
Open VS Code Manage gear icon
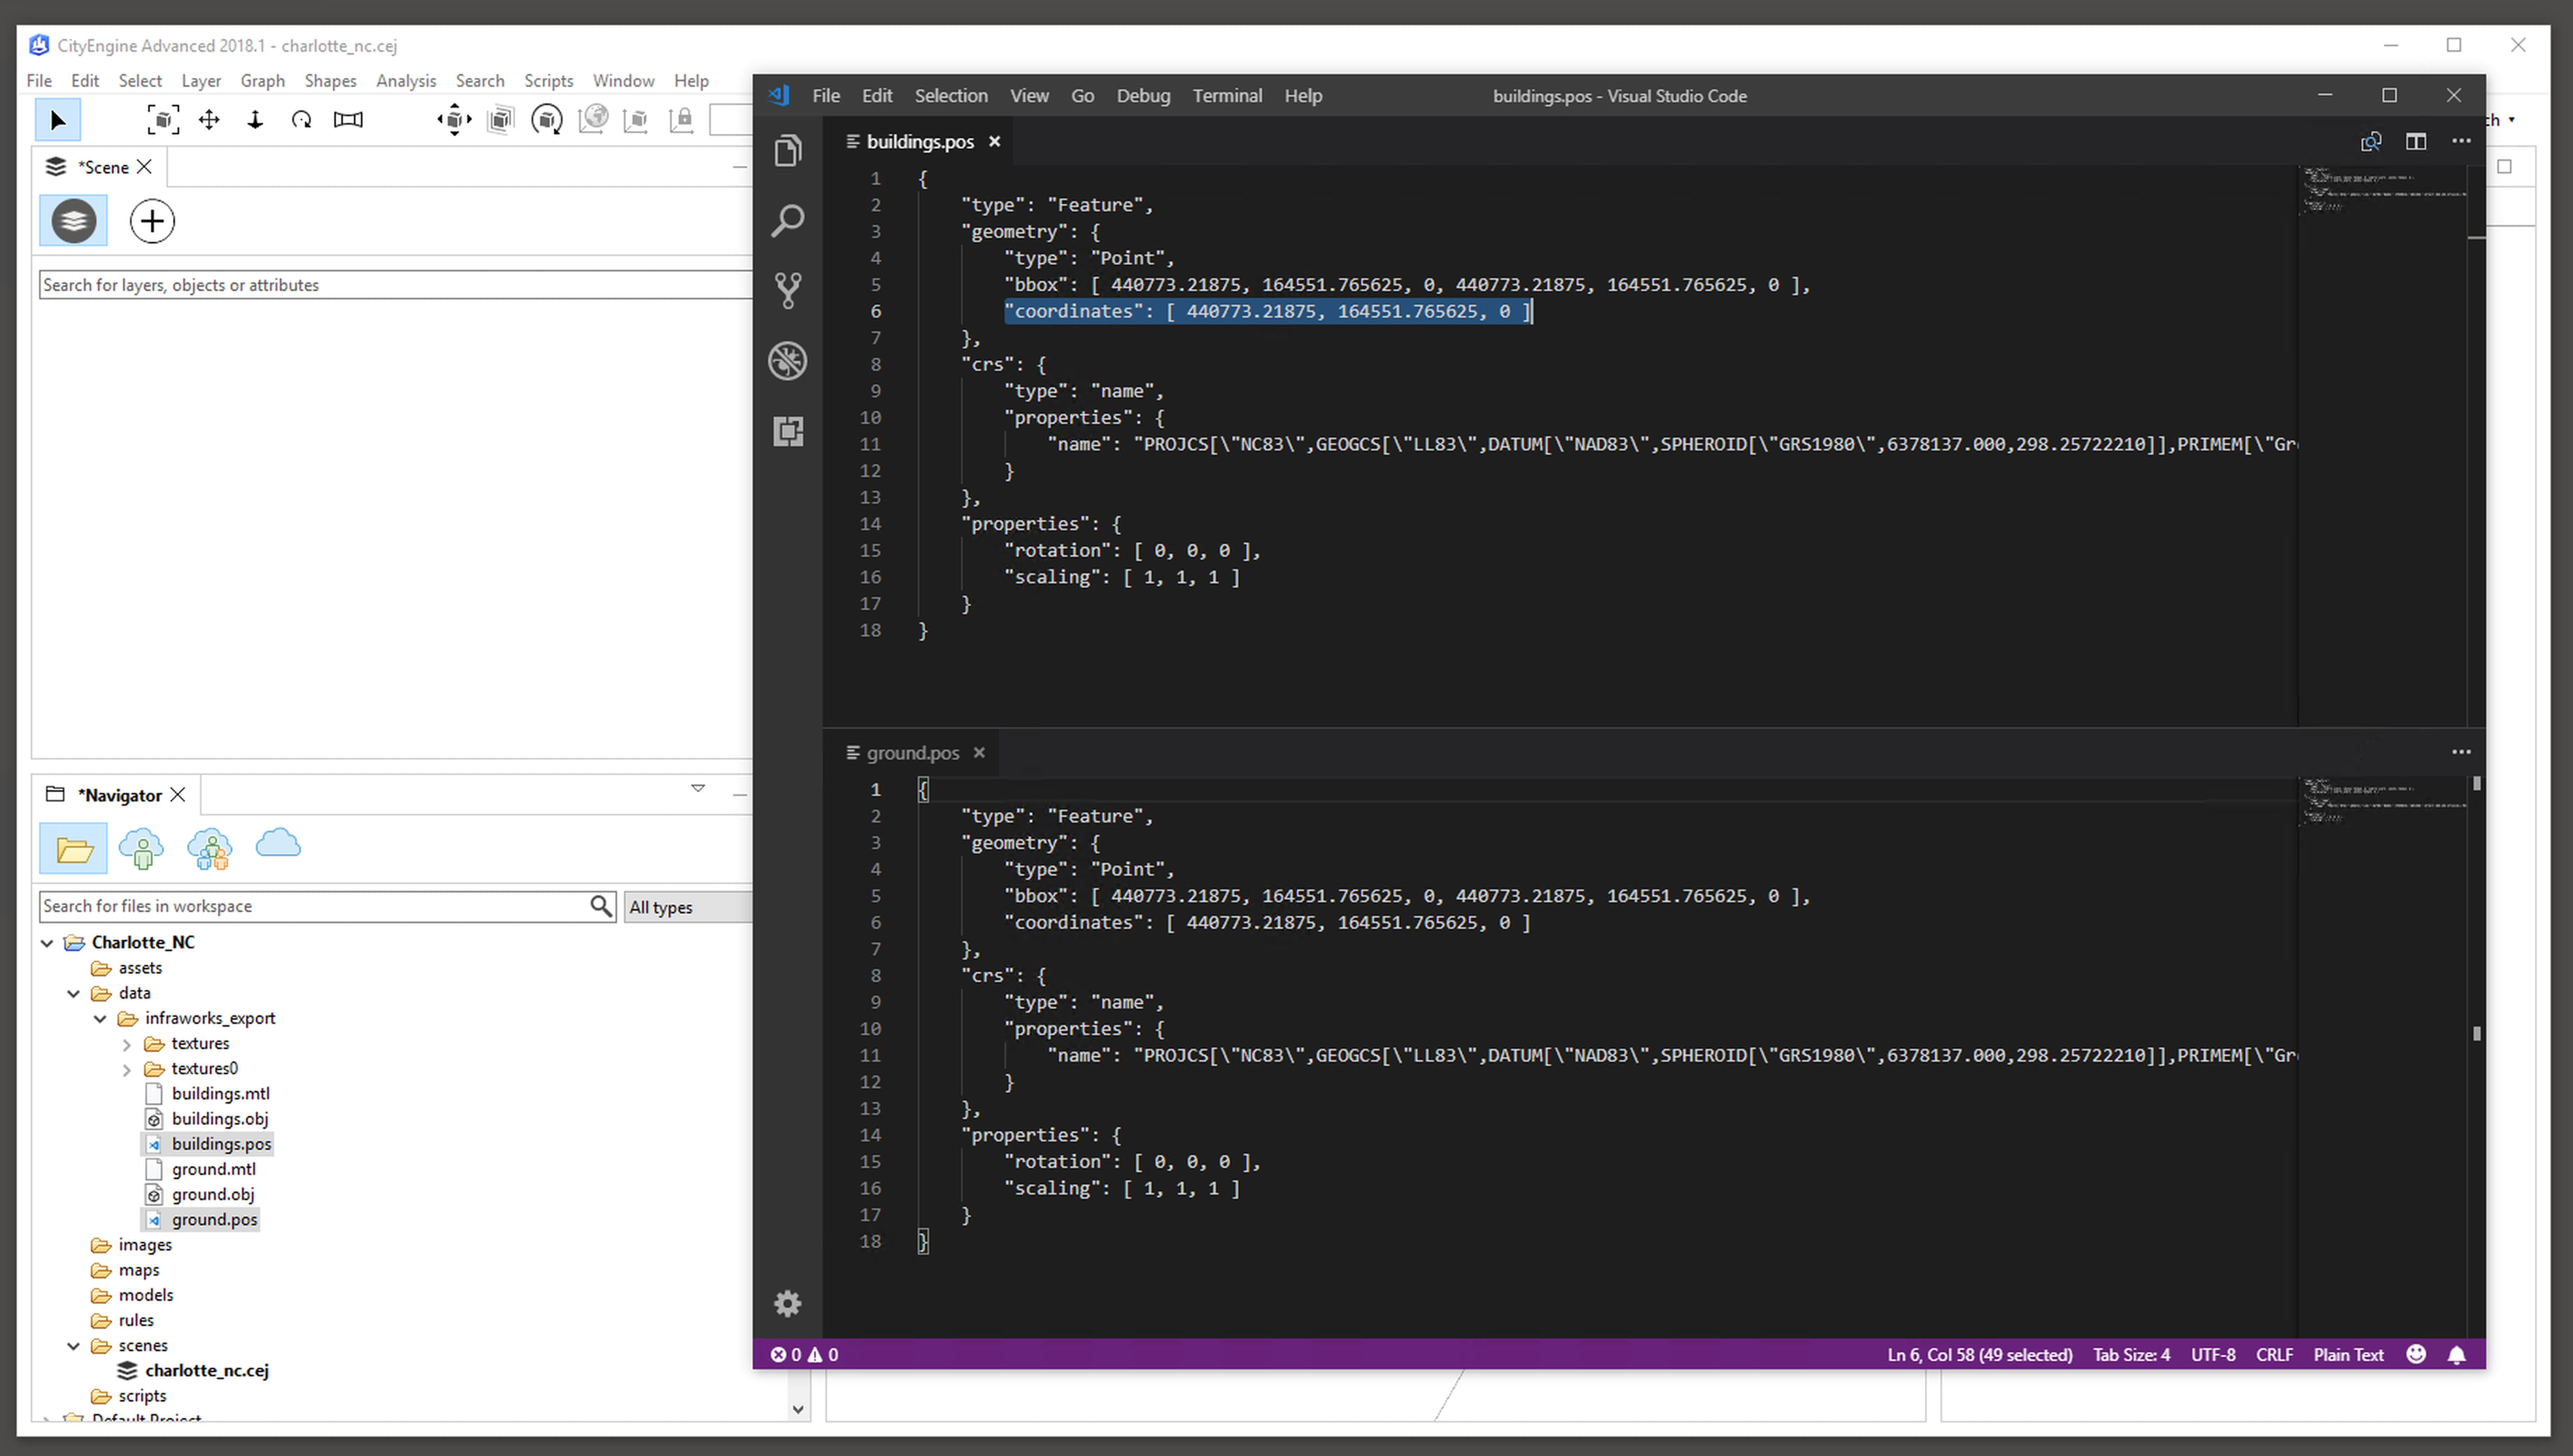click(x=788, y=1303)
